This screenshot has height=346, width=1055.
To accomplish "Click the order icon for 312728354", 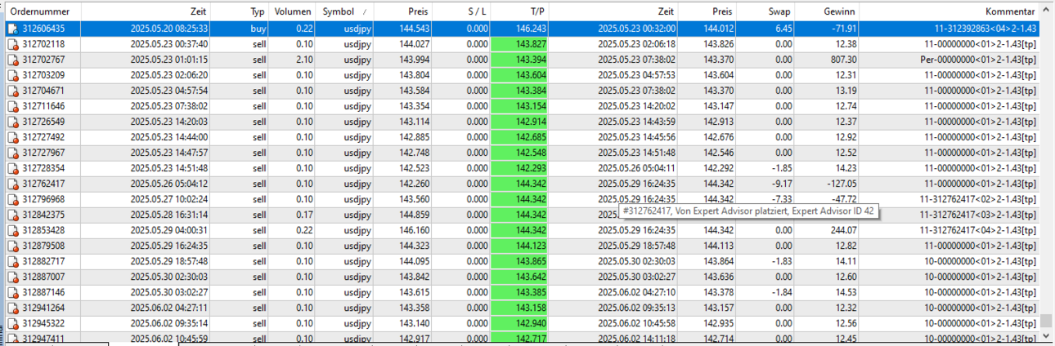I will click(x=12, y=168).
